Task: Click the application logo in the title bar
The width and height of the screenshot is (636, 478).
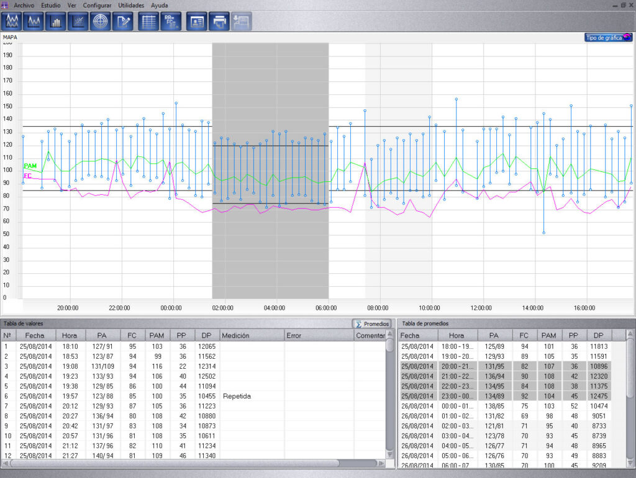Action: (4, 5)
